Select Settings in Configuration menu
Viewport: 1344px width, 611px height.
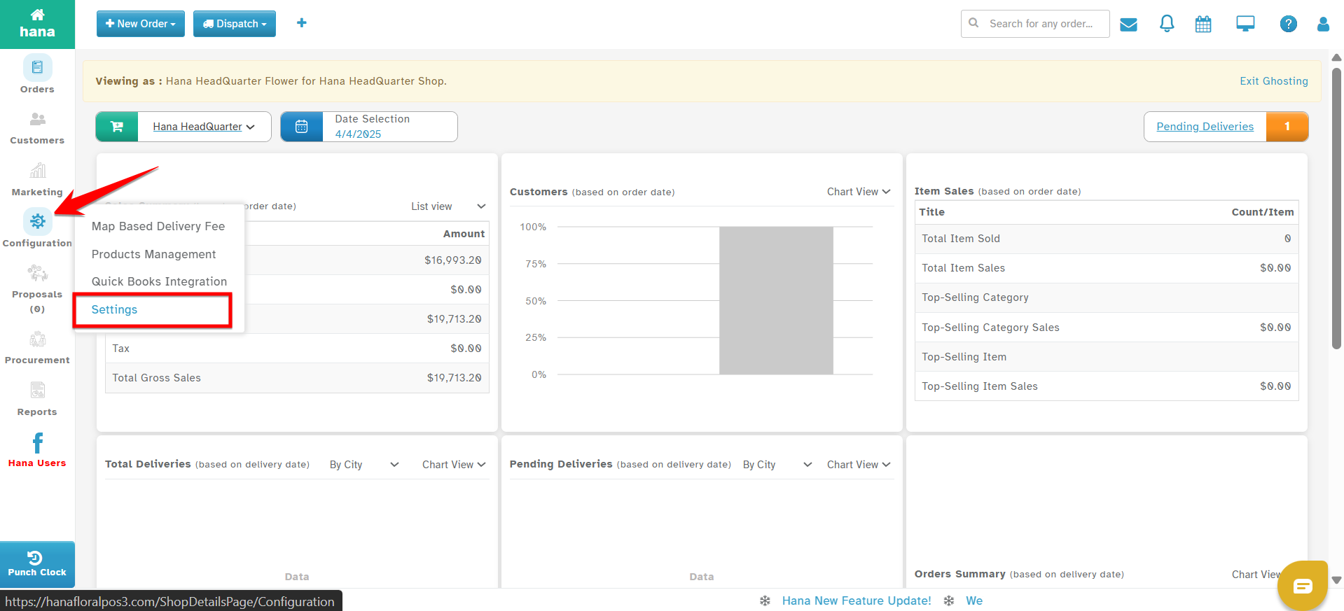114,309
